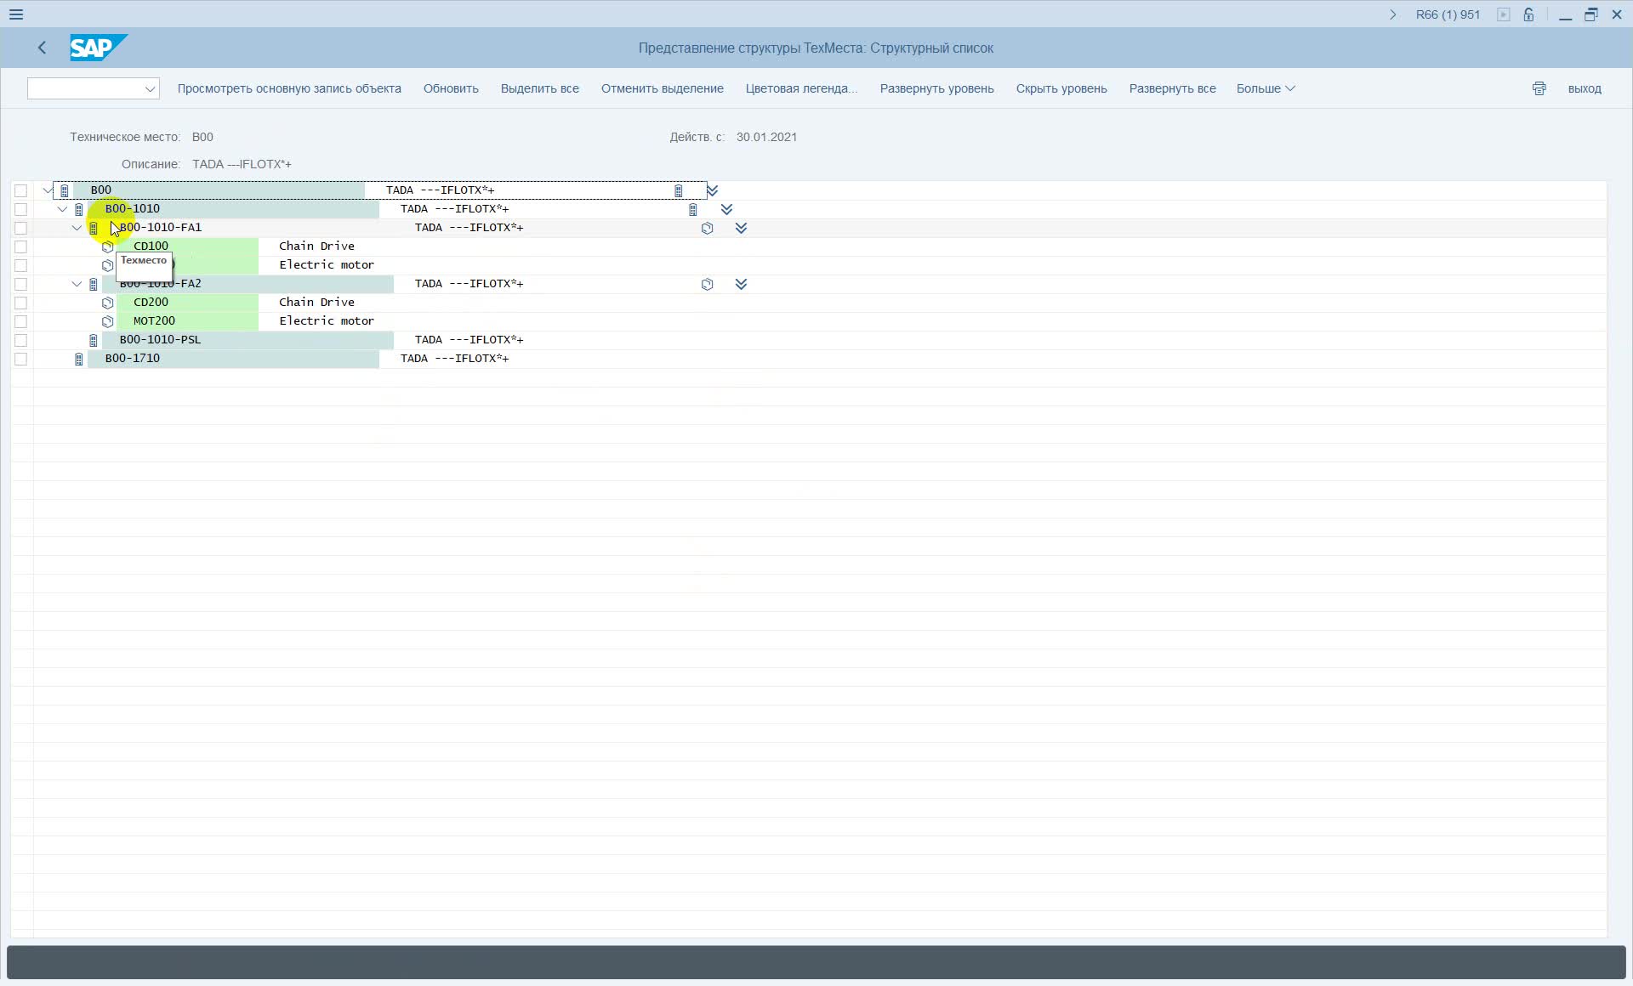
Task: Click the equipment icon beside CD200
Action: pyautogui.click(x=108, y=303)
